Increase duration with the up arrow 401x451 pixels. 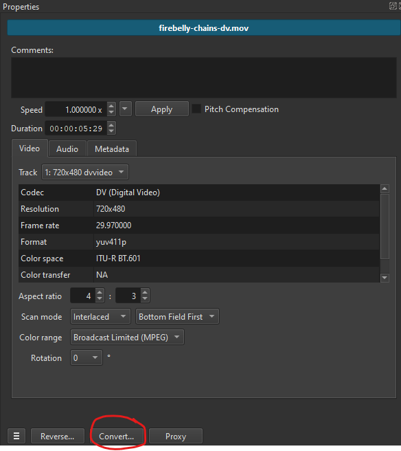(x=111, y=125)
